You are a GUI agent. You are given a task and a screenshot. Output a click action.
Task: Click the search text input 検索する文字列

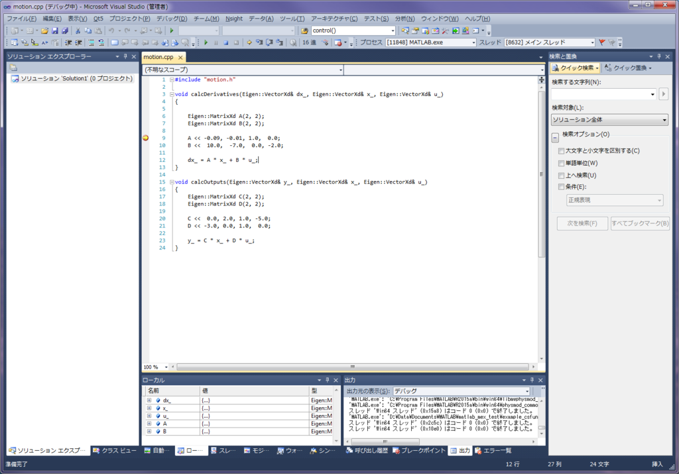603,94
